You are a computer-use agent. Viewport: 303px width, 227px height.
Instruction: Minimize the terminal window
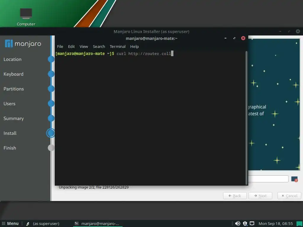click(x=225, y=38)
